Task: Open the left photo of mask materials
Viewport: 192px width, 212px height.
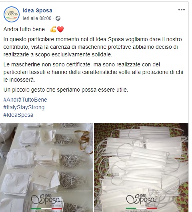Action: 46,167
